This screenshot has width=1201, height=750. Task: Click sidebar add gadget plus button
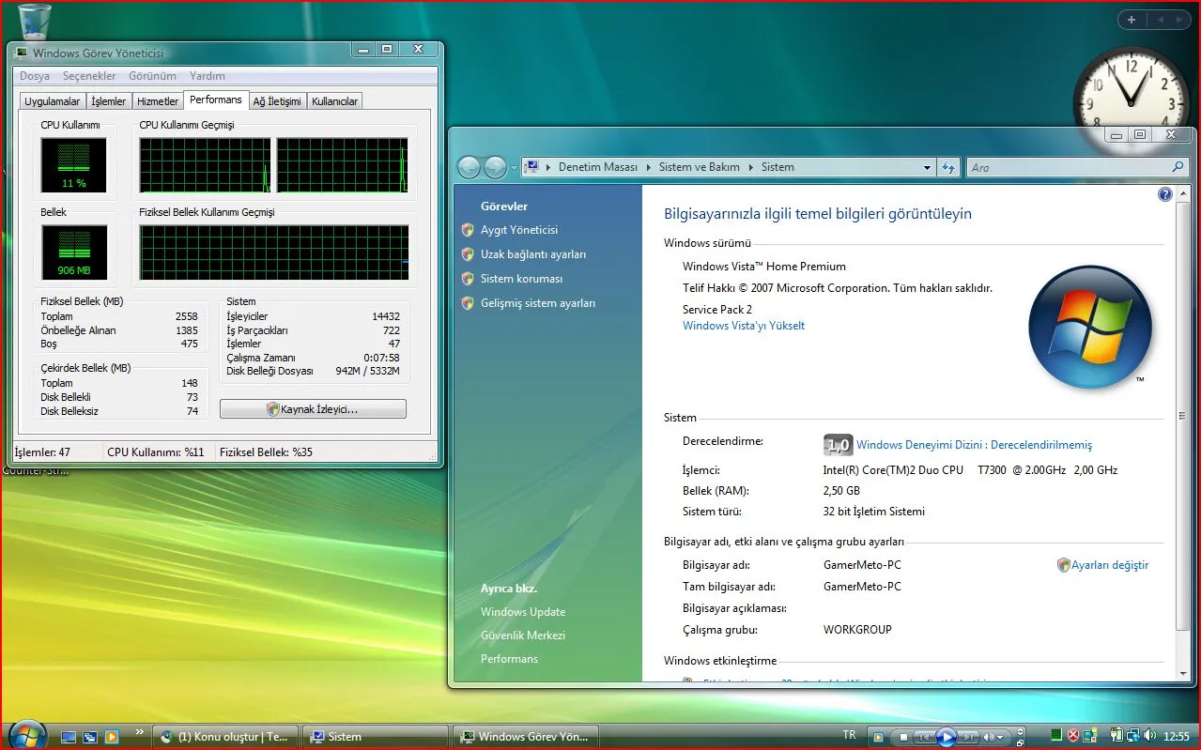pos(1132,20)
